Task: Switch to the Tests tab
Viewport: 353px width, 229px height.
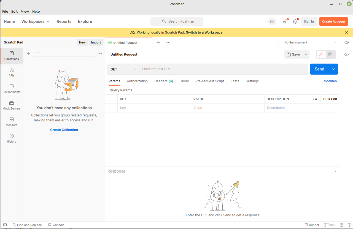Action: pyautogui.click(x=235, y=81)
